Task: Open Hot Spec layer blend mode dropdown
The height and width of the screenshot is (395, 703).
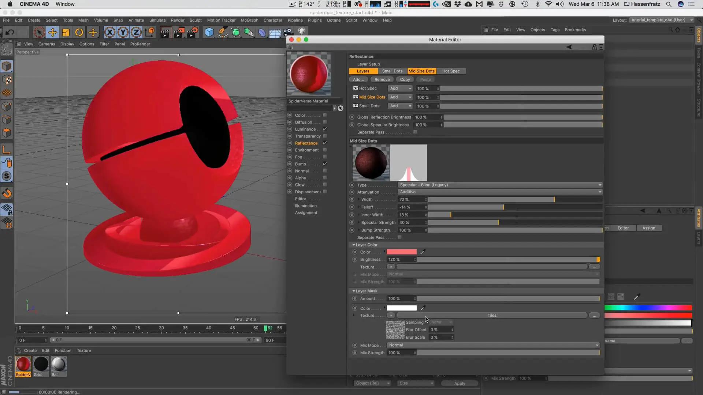Action: click(400, 88)
